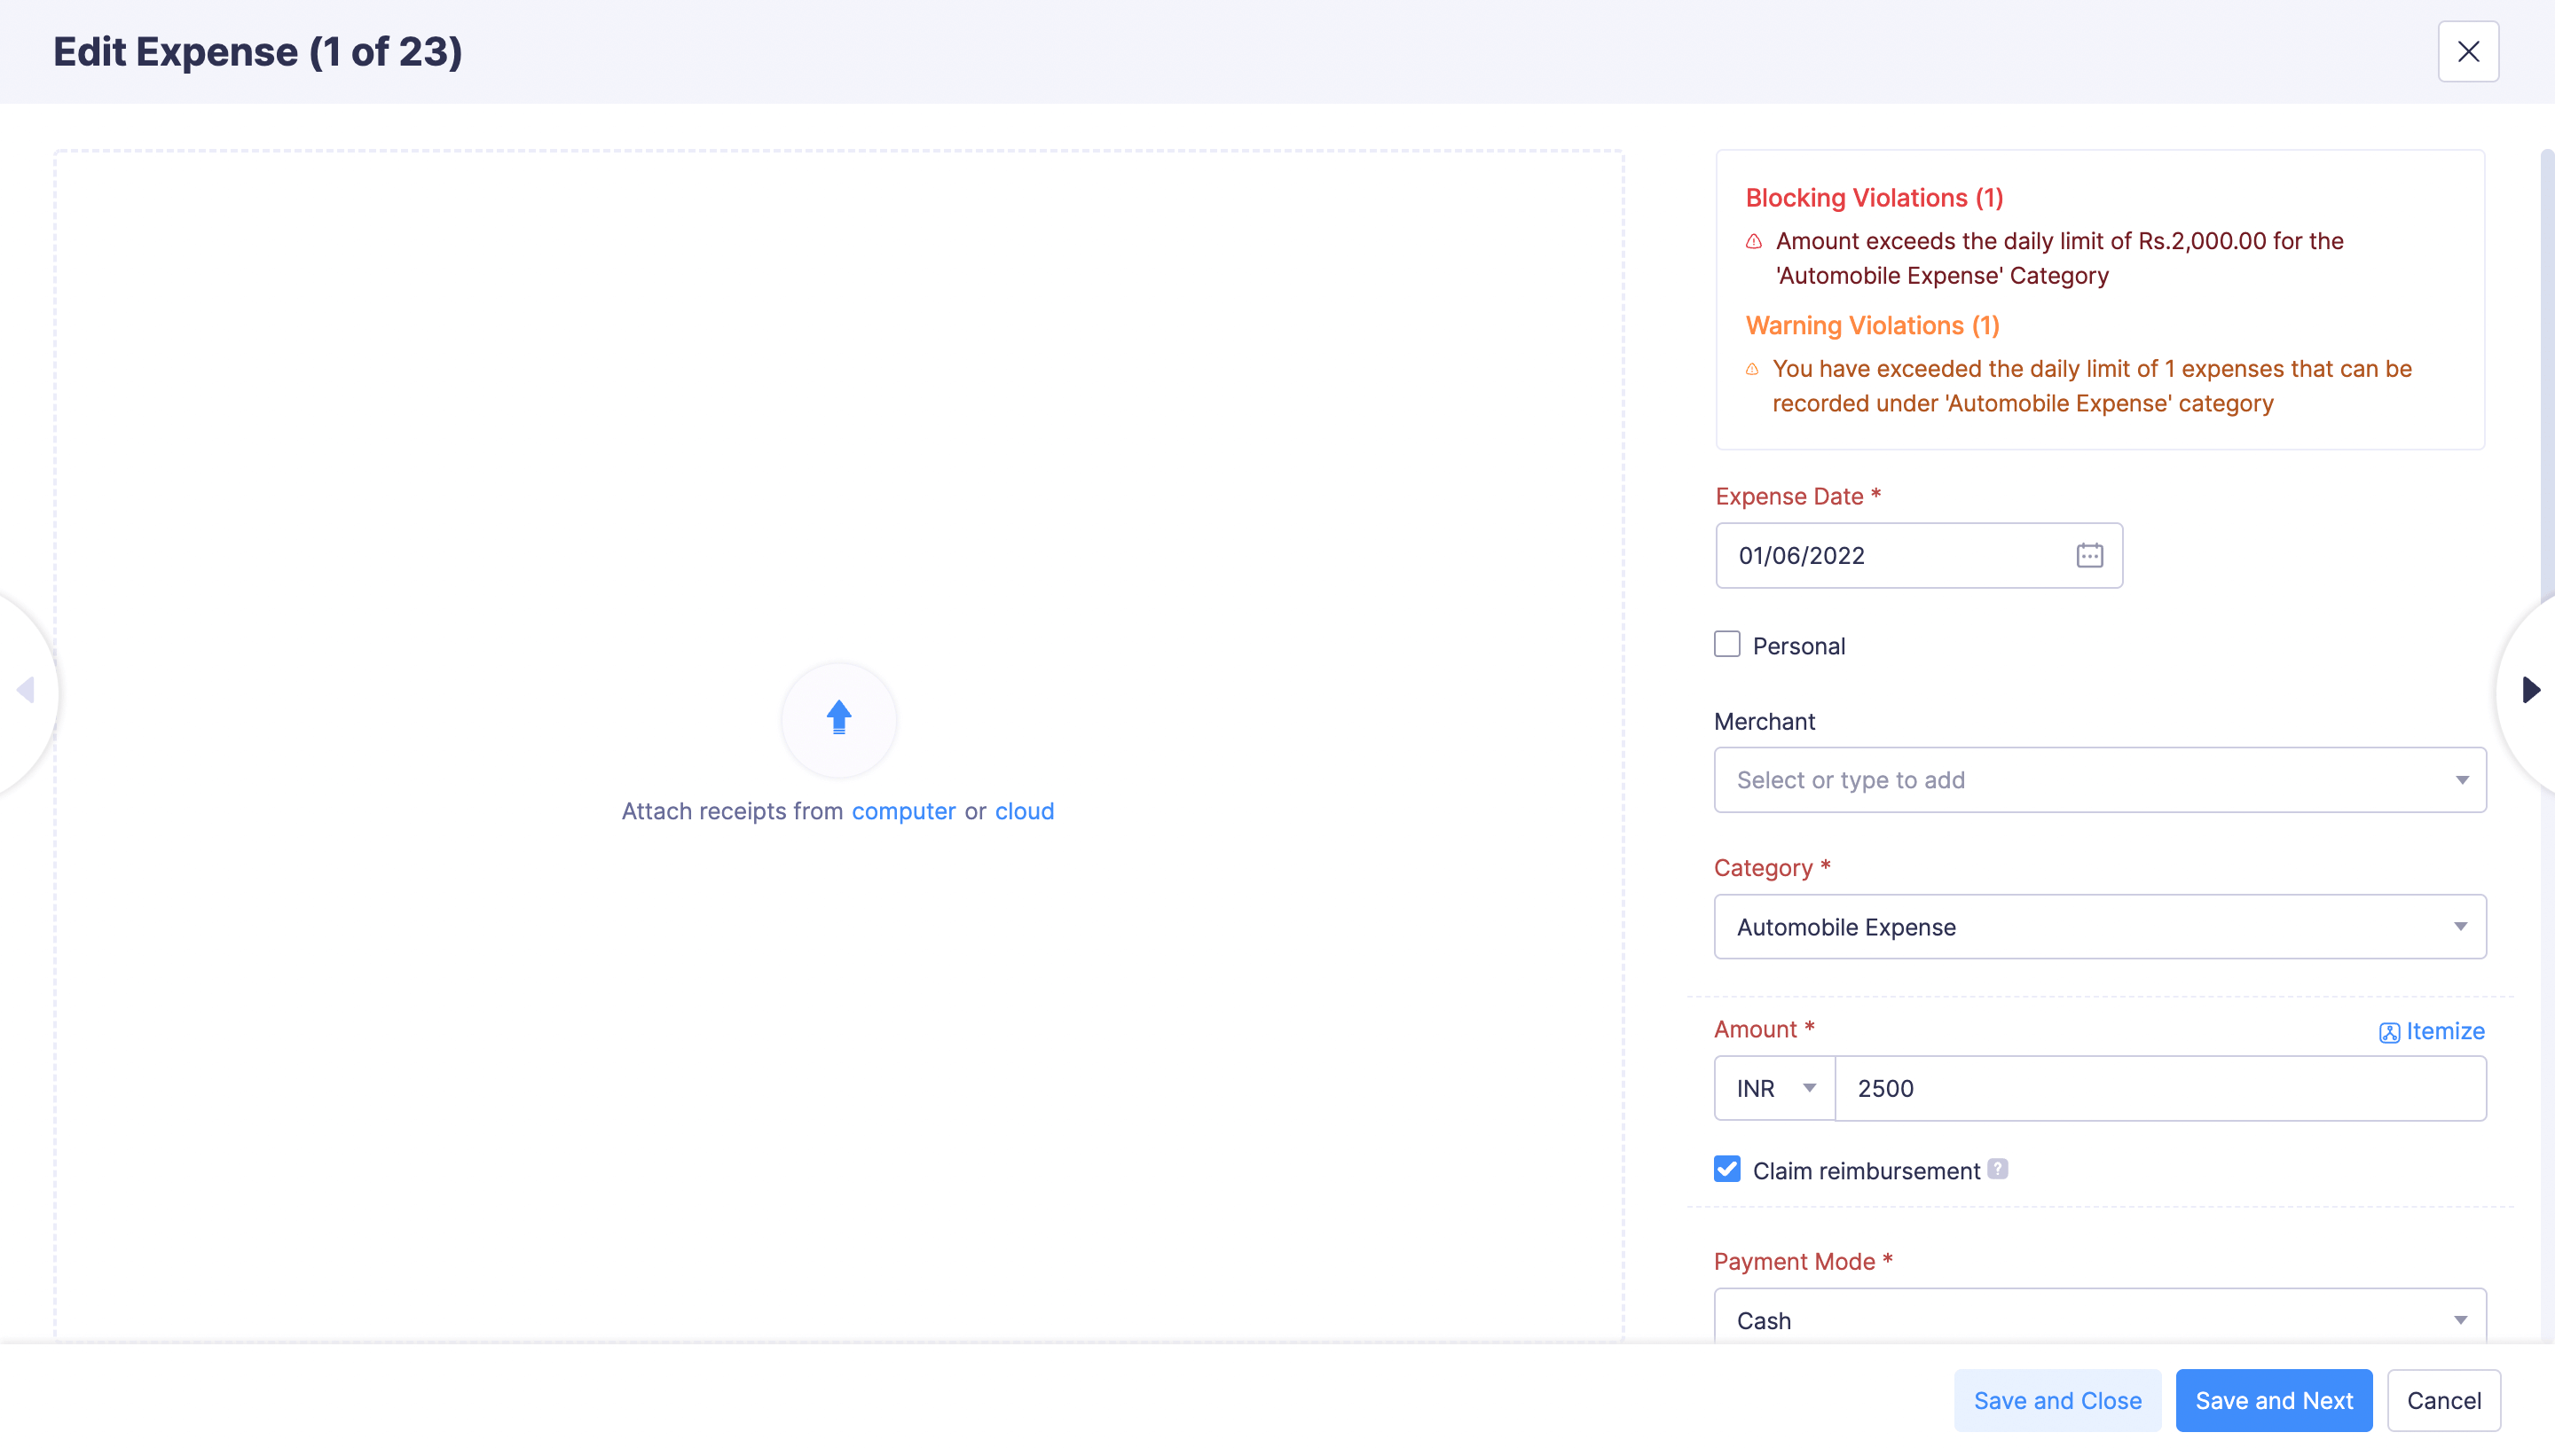This screenshot has height=1456, width=2555.
Task: Expand the Category dropdown
Action: coord(2100,927)
